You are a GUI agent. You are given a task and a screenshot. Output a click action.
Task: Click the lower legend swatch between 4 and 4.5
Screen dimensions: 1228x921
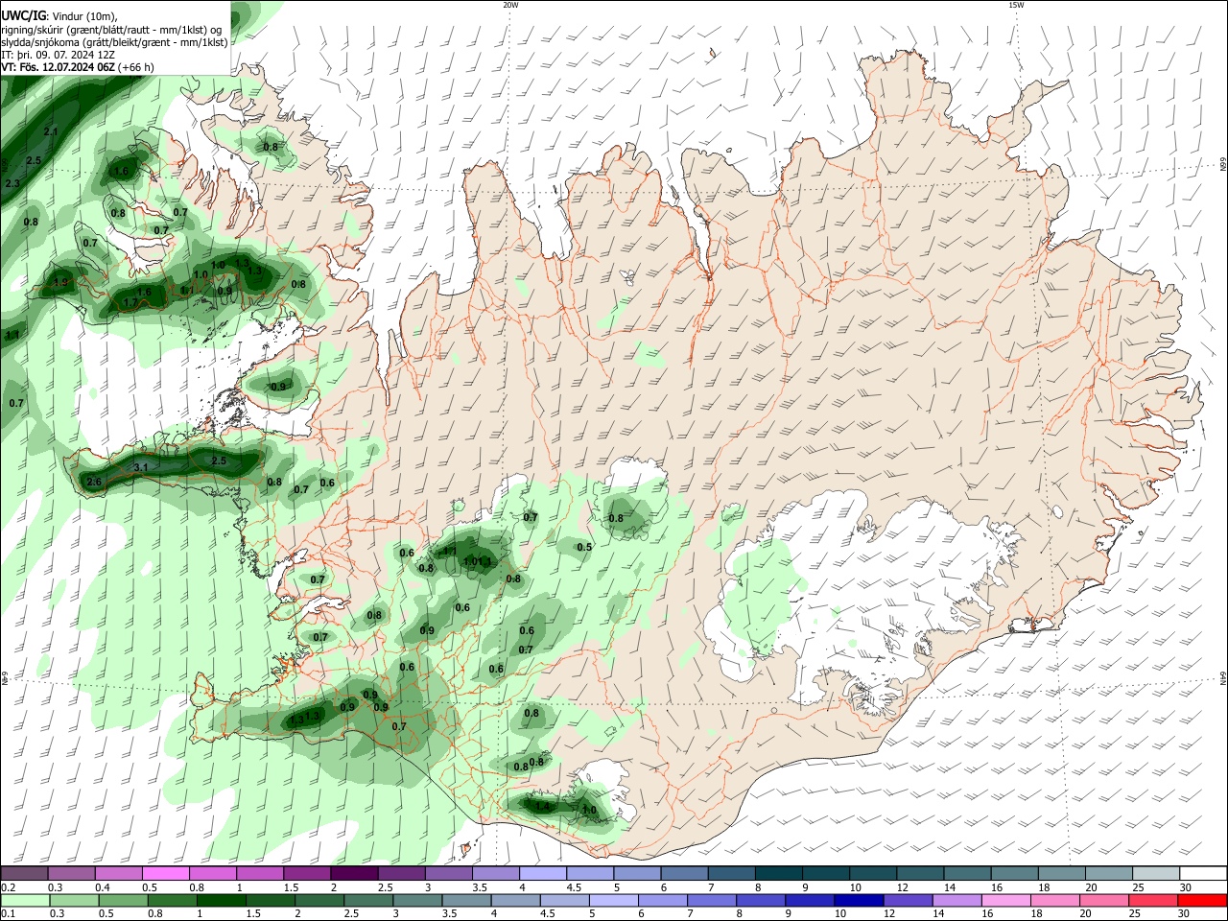(x=514, y=900)
